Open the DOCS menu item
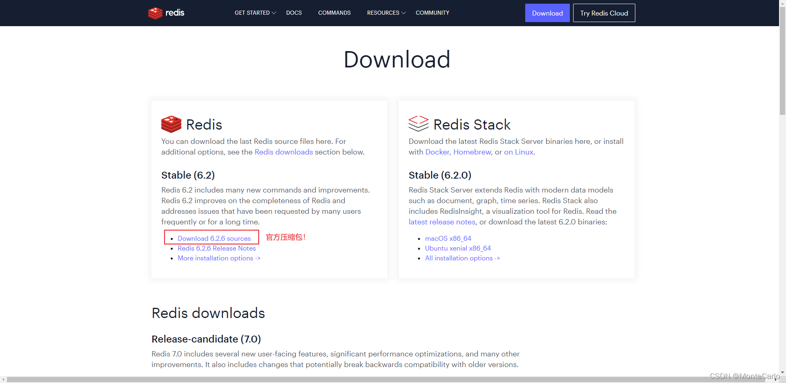Screen dimensions: 786x383 [x=294, y=13]
